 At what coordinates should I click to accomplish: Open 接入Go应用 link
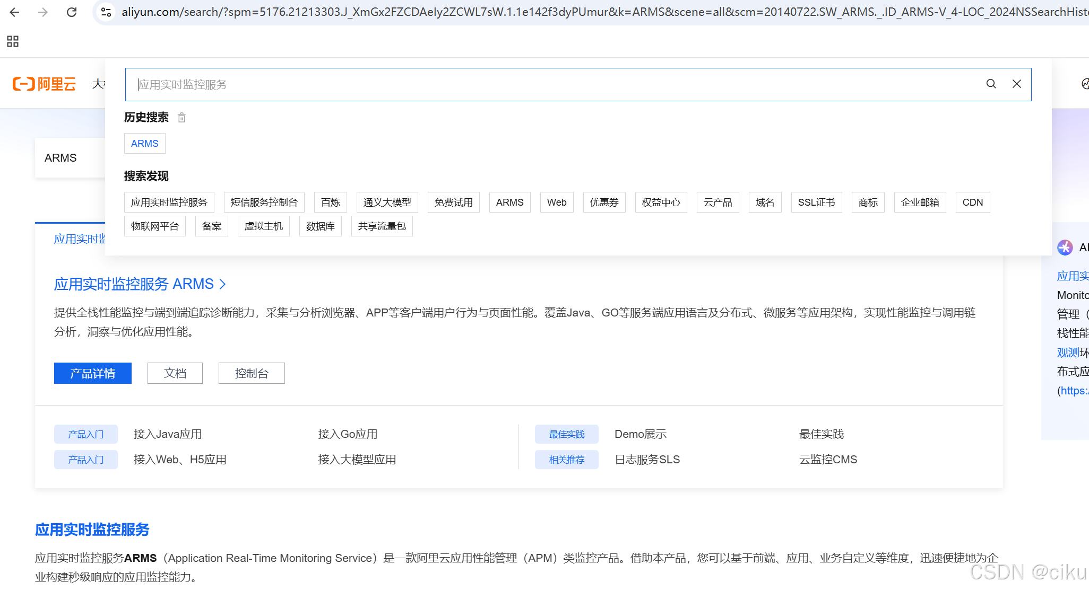click(x=348, y=434)
